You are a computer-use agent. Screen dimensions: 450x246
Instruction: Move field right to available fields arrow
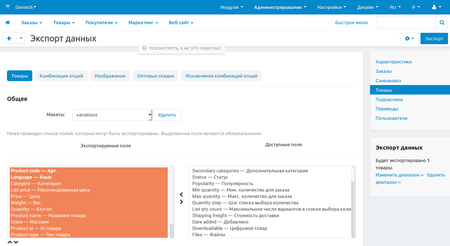(181, 202)
